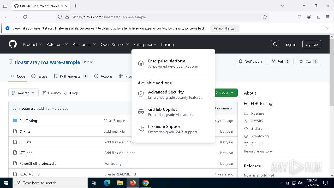The image size is (334, 188).
Task: Close the GitHub browser tab
Action: pos(66,6)
